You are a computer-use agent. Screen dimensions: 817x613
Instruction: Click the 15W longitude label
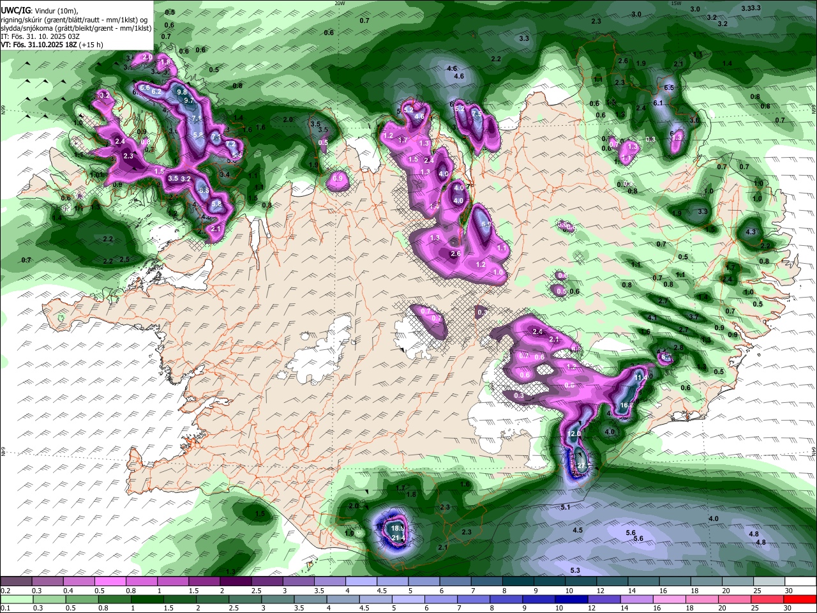point(676,3)
